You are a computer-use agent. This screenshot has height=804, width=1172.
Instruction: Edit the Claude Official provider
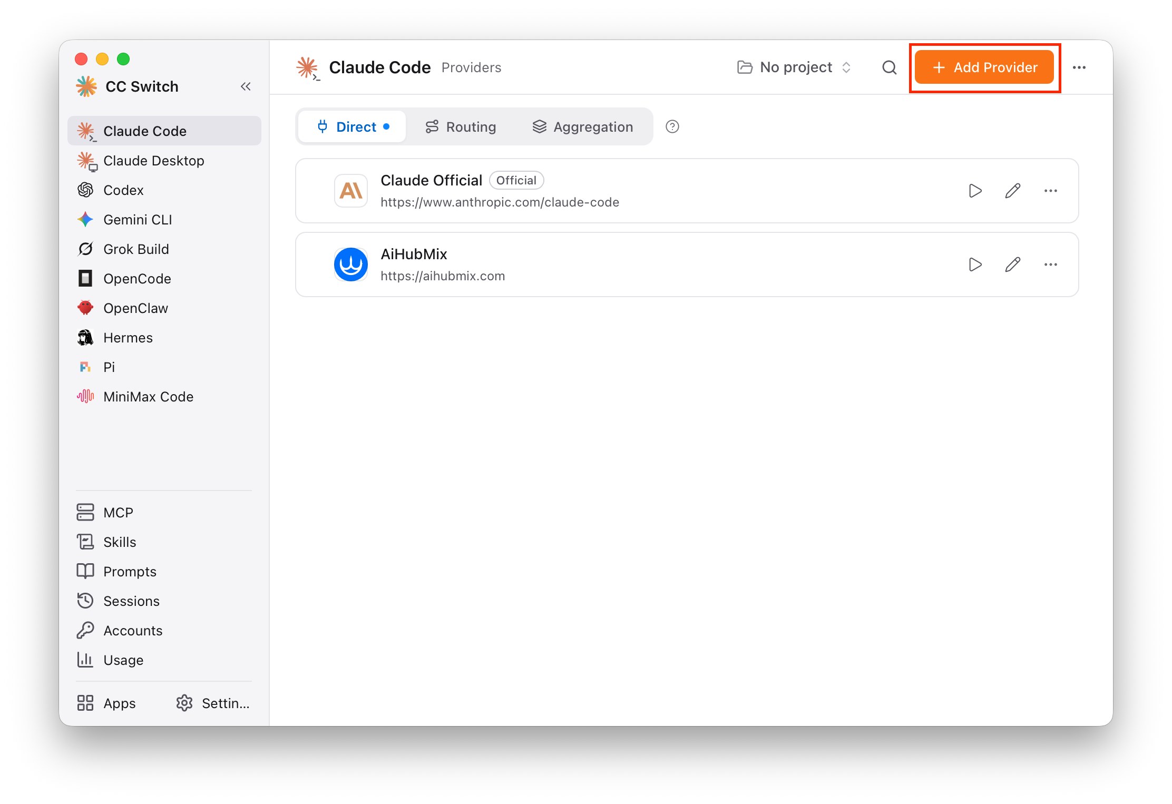[1013, 191]
